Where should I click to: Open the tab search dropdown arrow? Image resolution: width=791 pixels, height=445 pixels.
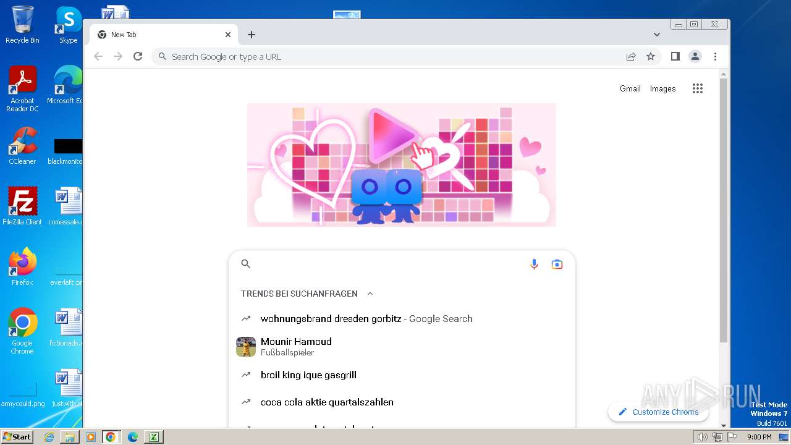[x=656, y=35]
